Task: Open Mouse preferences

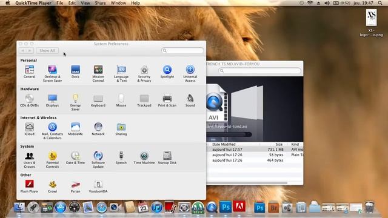Action: point(121,101)
